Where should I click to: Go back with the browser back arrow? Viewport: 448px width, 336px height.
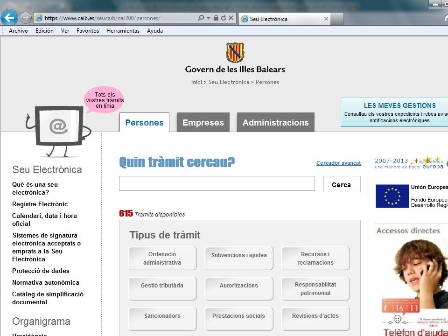9,18
